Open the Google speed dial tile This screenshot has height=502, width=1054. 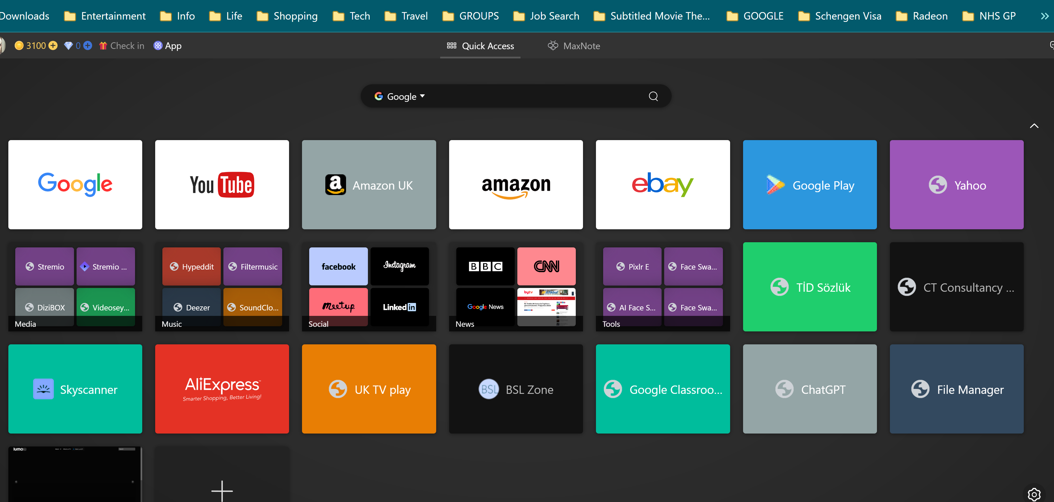(75, 184)
